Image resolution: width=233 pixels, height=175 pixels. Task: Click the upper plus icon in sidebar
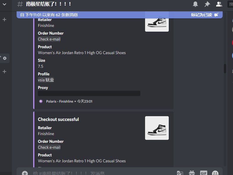(x=4, y=20)
